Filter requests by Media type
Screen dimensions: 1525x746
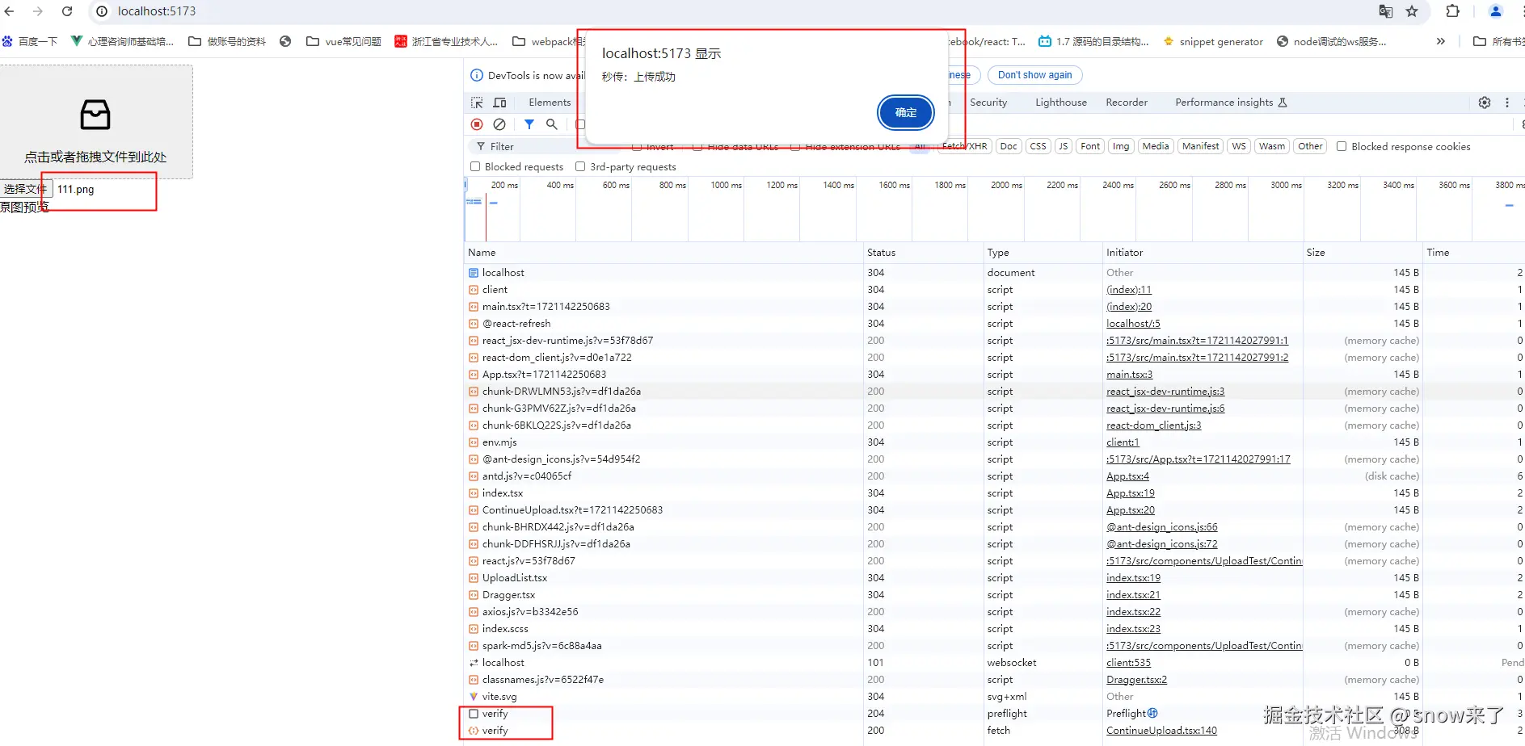click(1156, 146)
